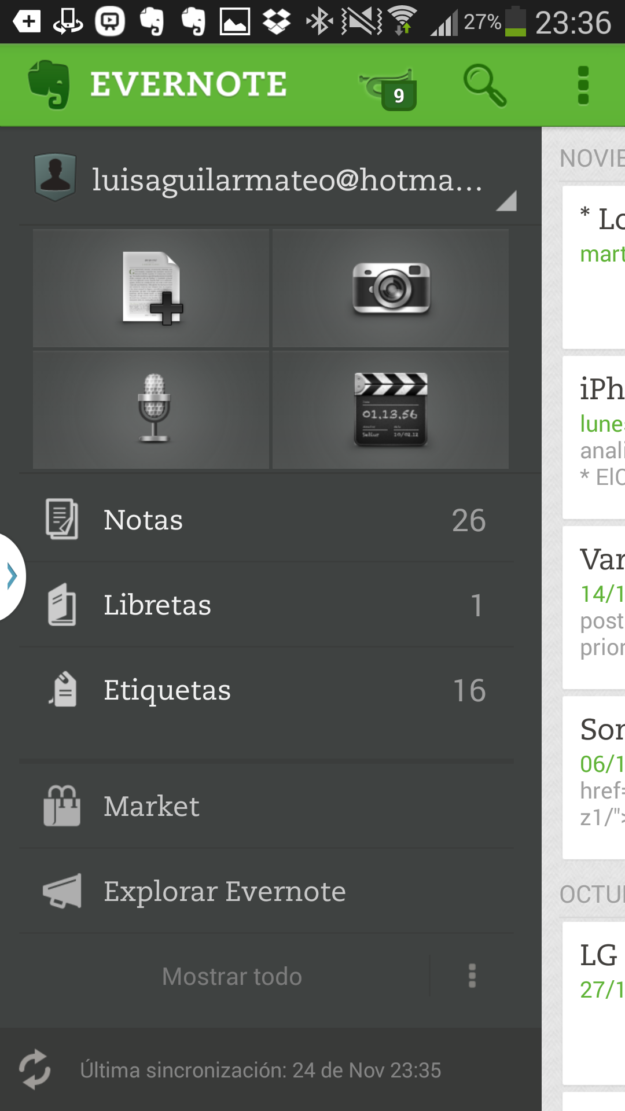
Task: Tap the Evernote elephant logo
Action: [x=49, y=84]
